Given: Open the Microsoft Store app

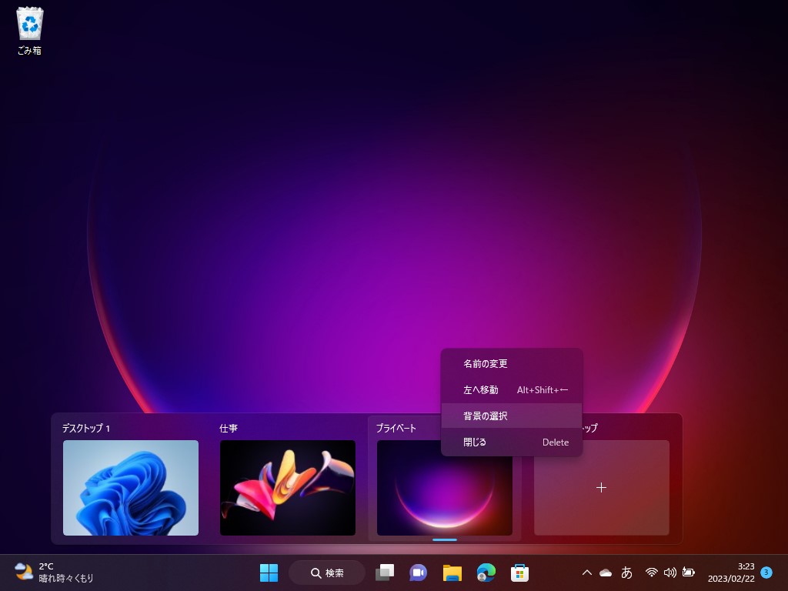Looking at the screenshot, I should point(519,573).
